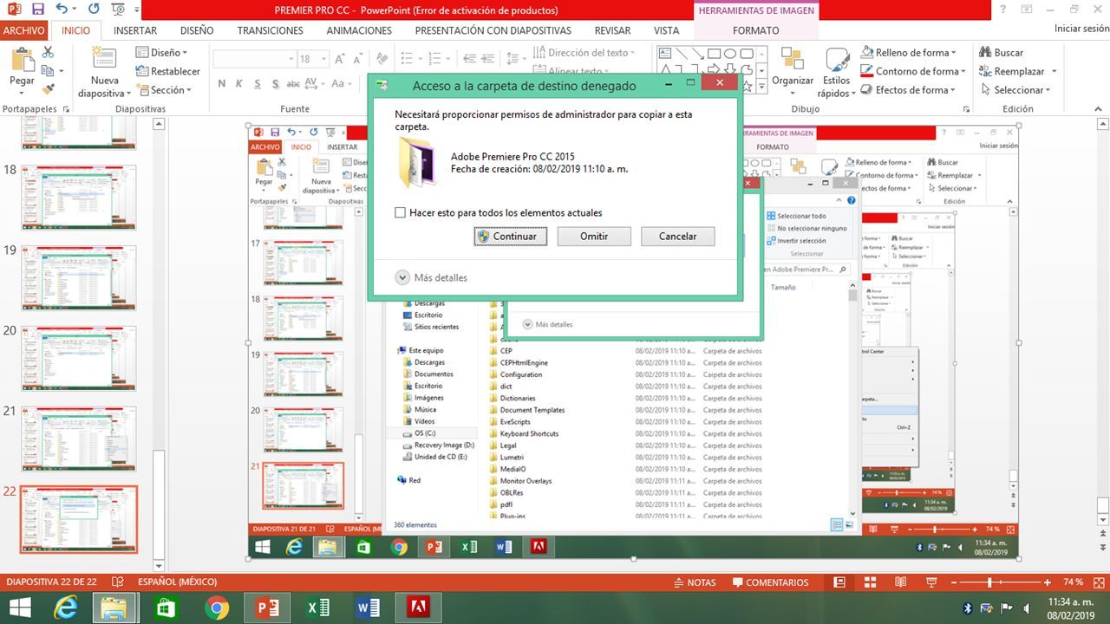The image size is (1110, 624).
Task: Select slide 20 thumbnail
Action: click(x=79, y=359)
